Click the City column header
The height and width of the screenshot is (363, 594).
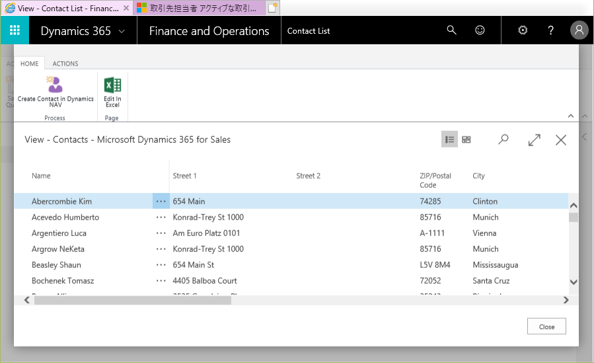[478, 176]
